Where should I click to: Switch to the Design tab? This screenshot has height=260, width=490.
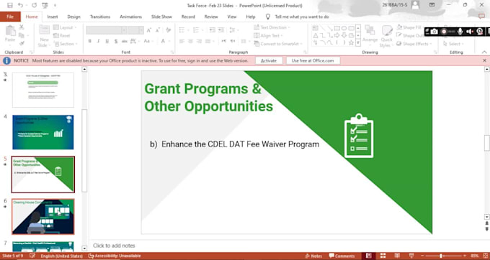[x=73, y=17]
